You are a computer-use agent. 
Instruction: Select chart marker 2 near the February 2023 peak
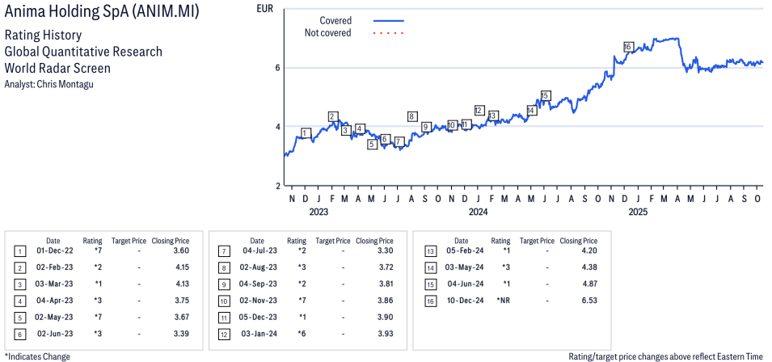(x=332, y=116)
